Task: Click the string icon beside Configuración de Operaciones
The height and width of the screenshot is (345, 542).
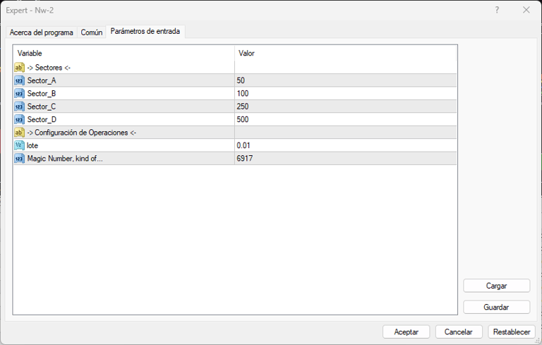Action: pyautogui.click(x=19, y=133)
